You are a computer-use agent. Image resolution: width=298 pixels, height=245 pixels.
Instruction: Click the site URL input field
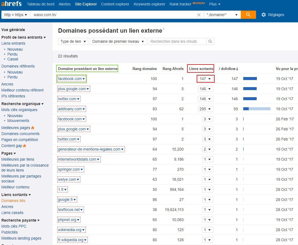point(114,15)
